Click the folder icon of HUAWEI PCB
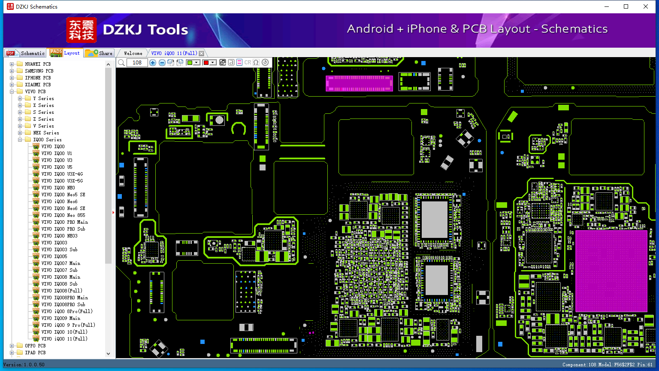 pos(19,64)
